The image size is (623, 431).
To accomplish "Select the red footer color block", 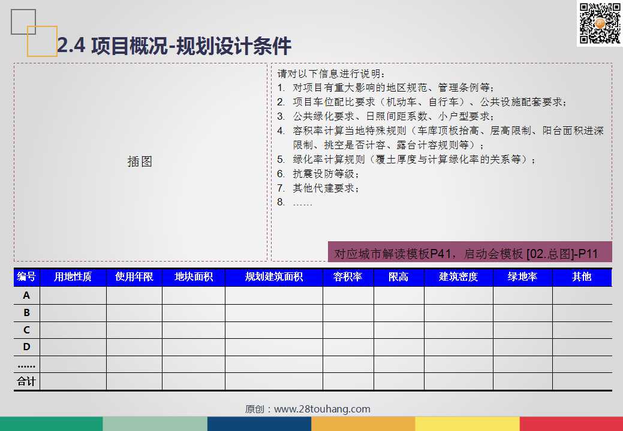I will tap(571, 424).
